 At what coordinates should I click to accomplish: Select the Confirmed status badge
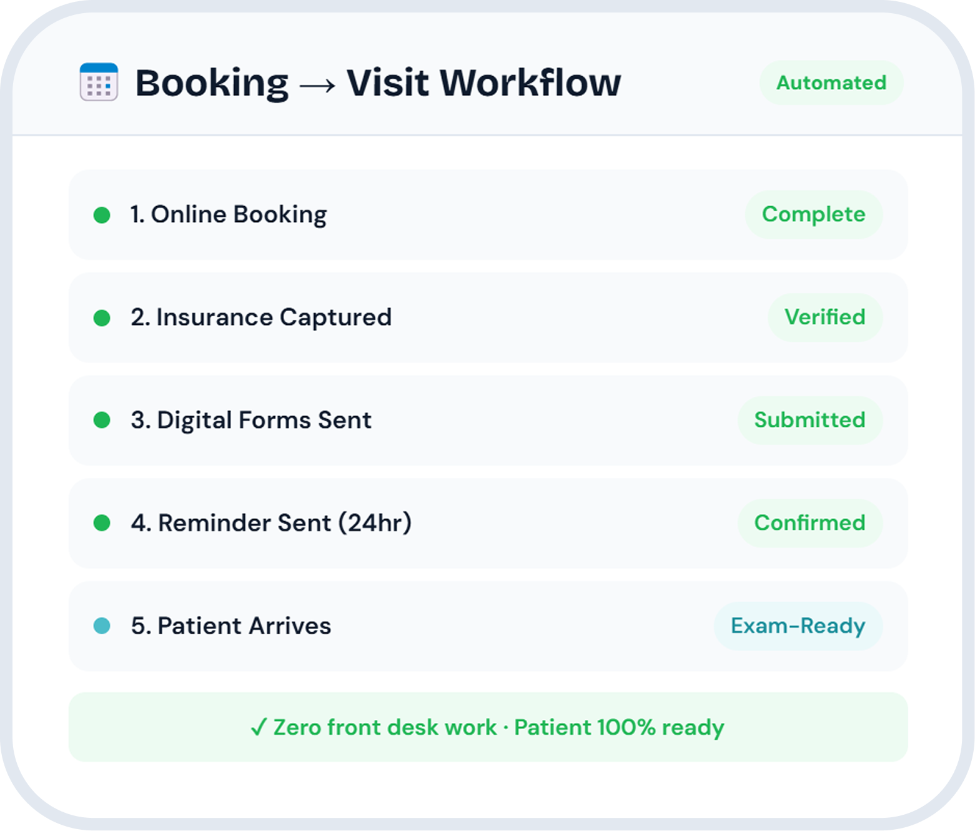(x=809, y=523)
